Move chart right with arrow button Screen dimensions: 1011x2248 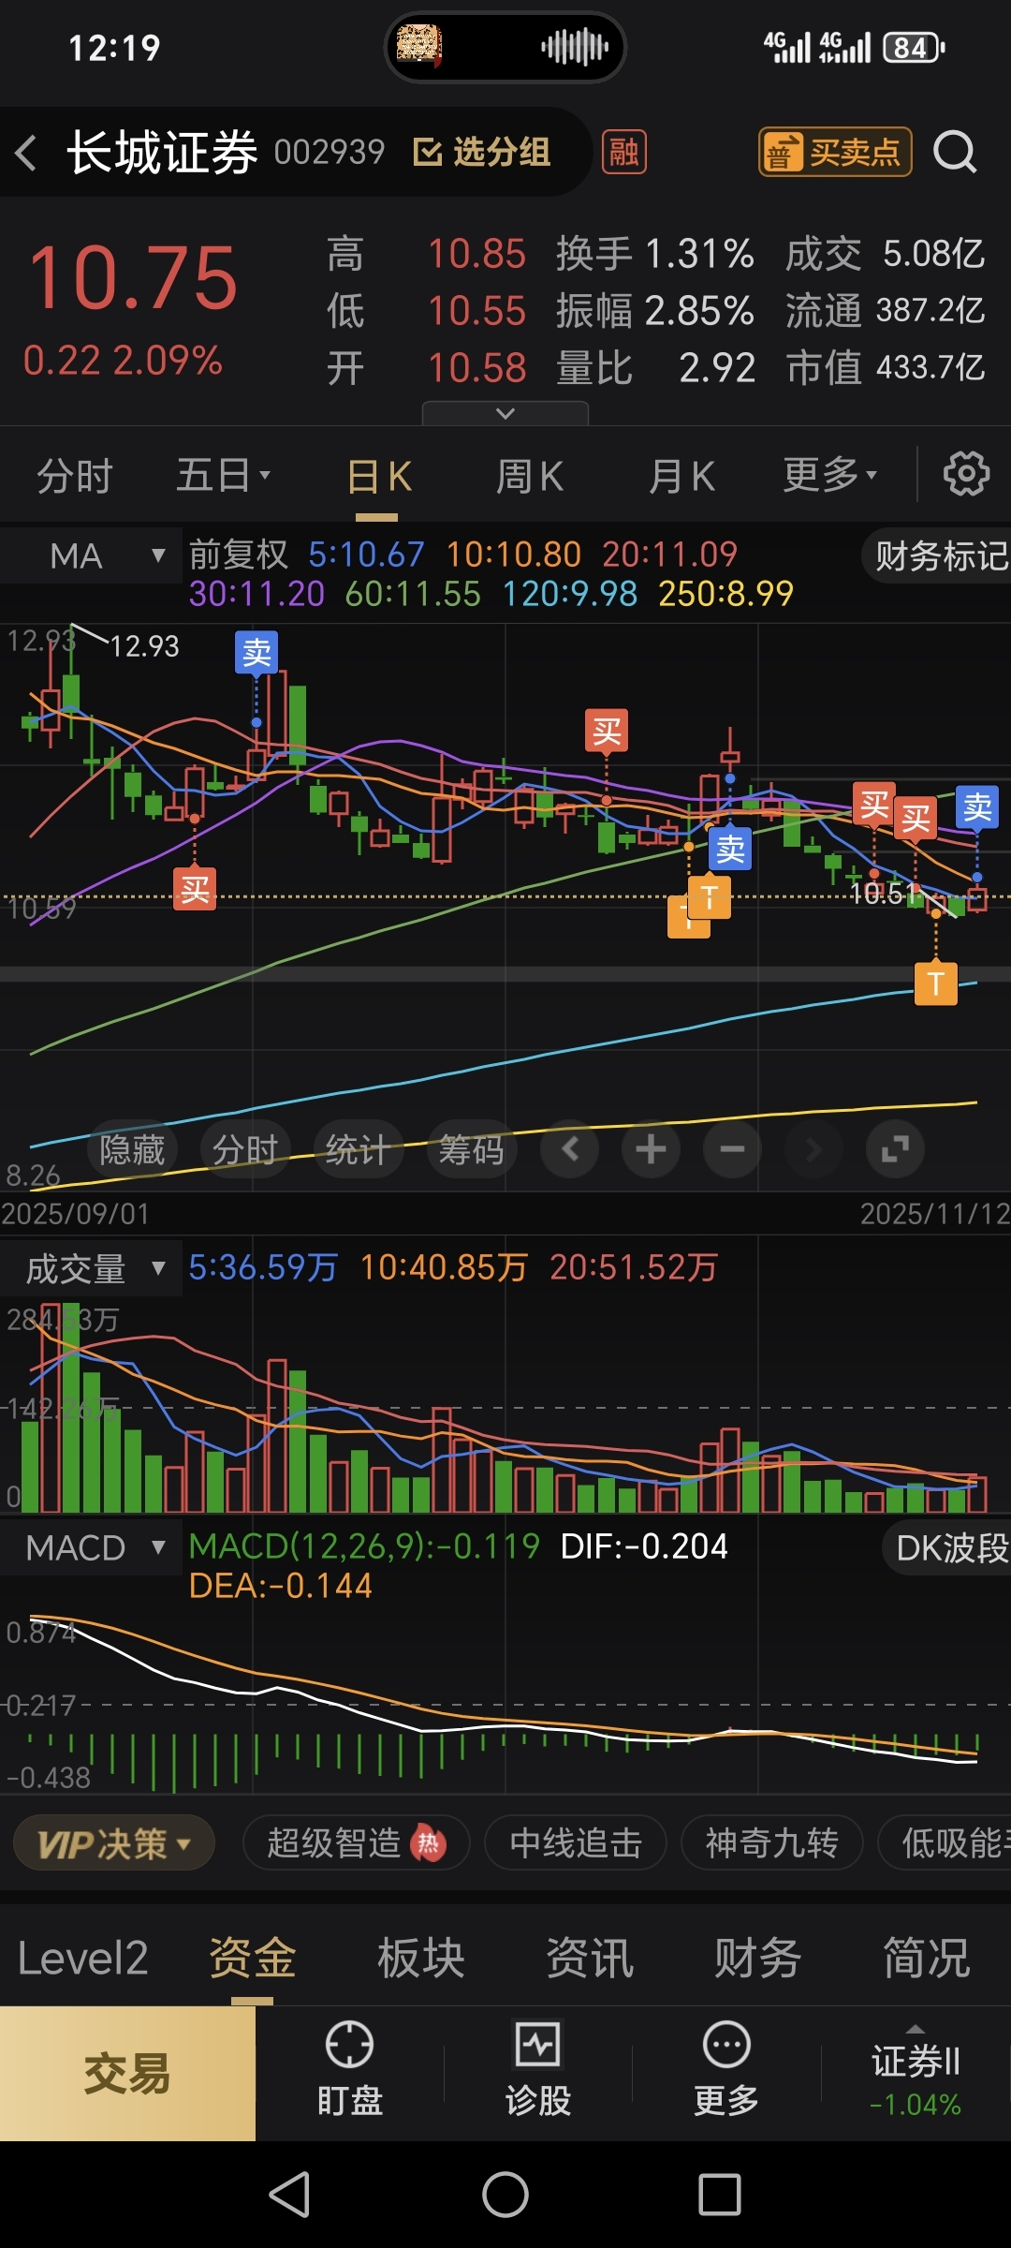pos(813,1148)
